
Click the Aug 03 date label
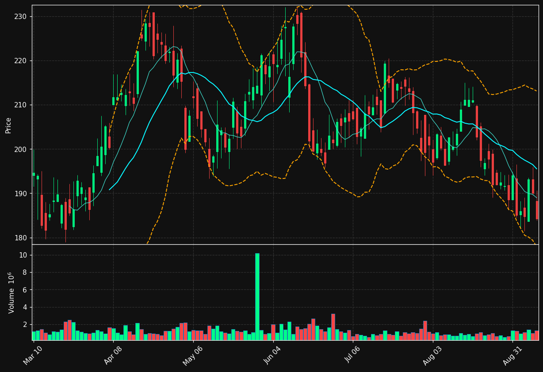[432, 356]
